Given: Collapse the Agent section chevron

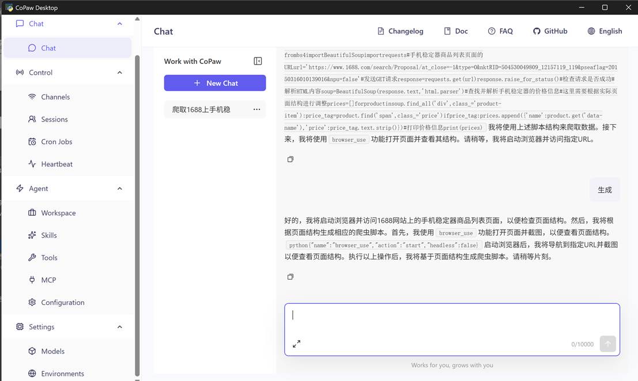Looking at the screenshot, I should point(120,188).
